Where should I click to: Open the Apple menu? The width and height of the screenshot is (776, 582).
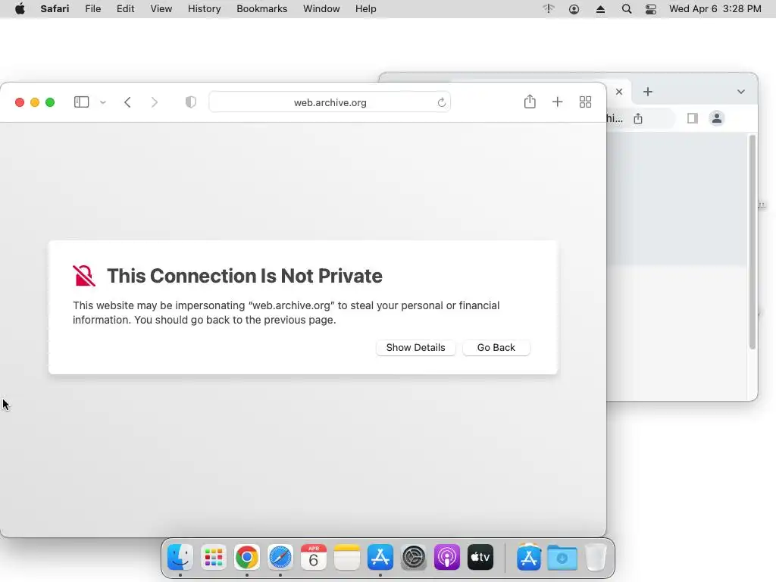(20, 9)
